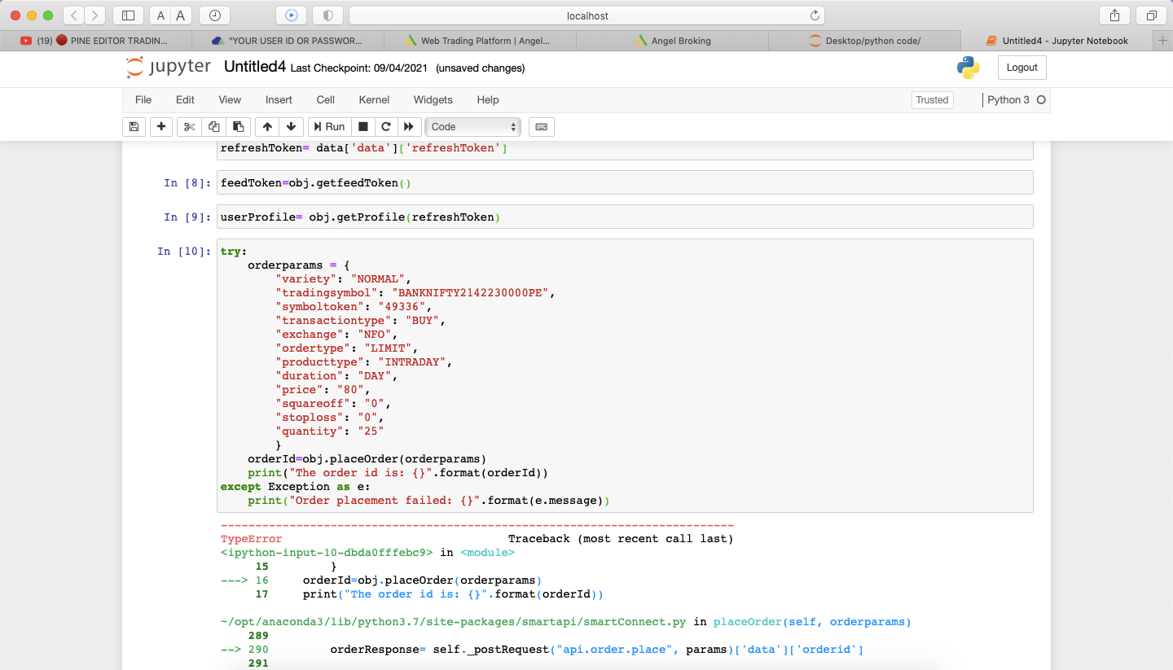Open the Edit menu
This screenshot has width=1173, height=670.
coord(185,99)
